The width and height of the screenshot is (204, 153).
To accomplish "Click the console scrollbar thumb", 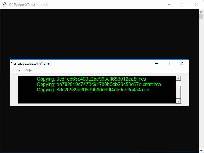I will click(201, 17).
